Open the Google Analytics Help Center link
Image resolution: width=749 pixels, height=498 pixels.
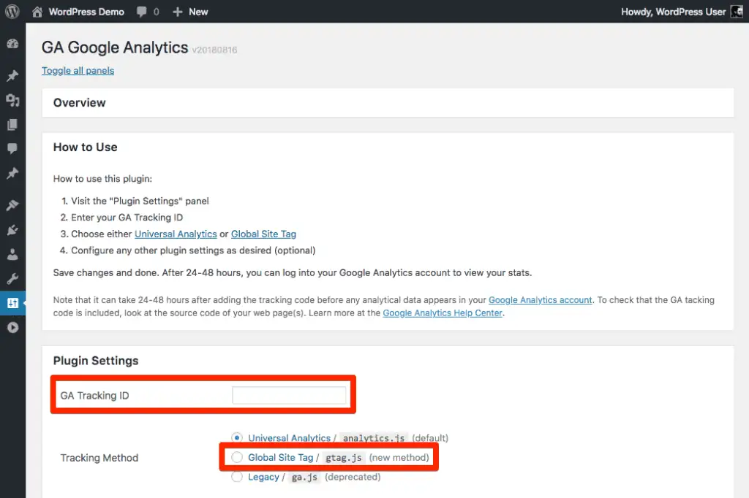click(x=443, y=313)
